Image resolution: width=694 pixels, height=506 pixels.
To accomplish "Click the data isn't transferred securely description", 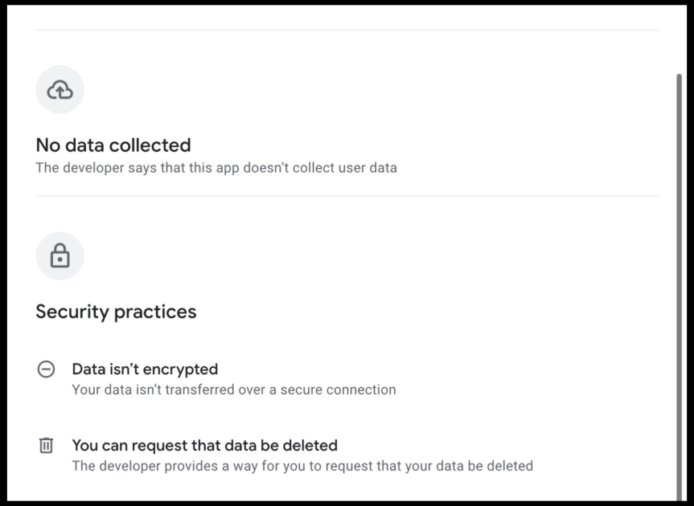I will click(234, 390).
